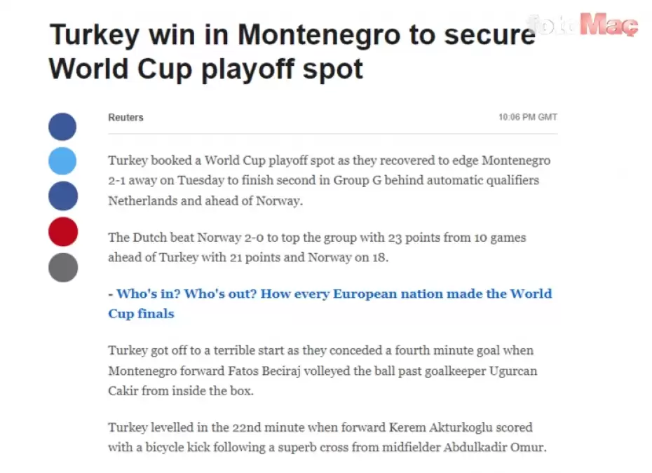Click "World Cup playoff spot" in the headline
Screen dimensions: 652x473
pos(206,69)
